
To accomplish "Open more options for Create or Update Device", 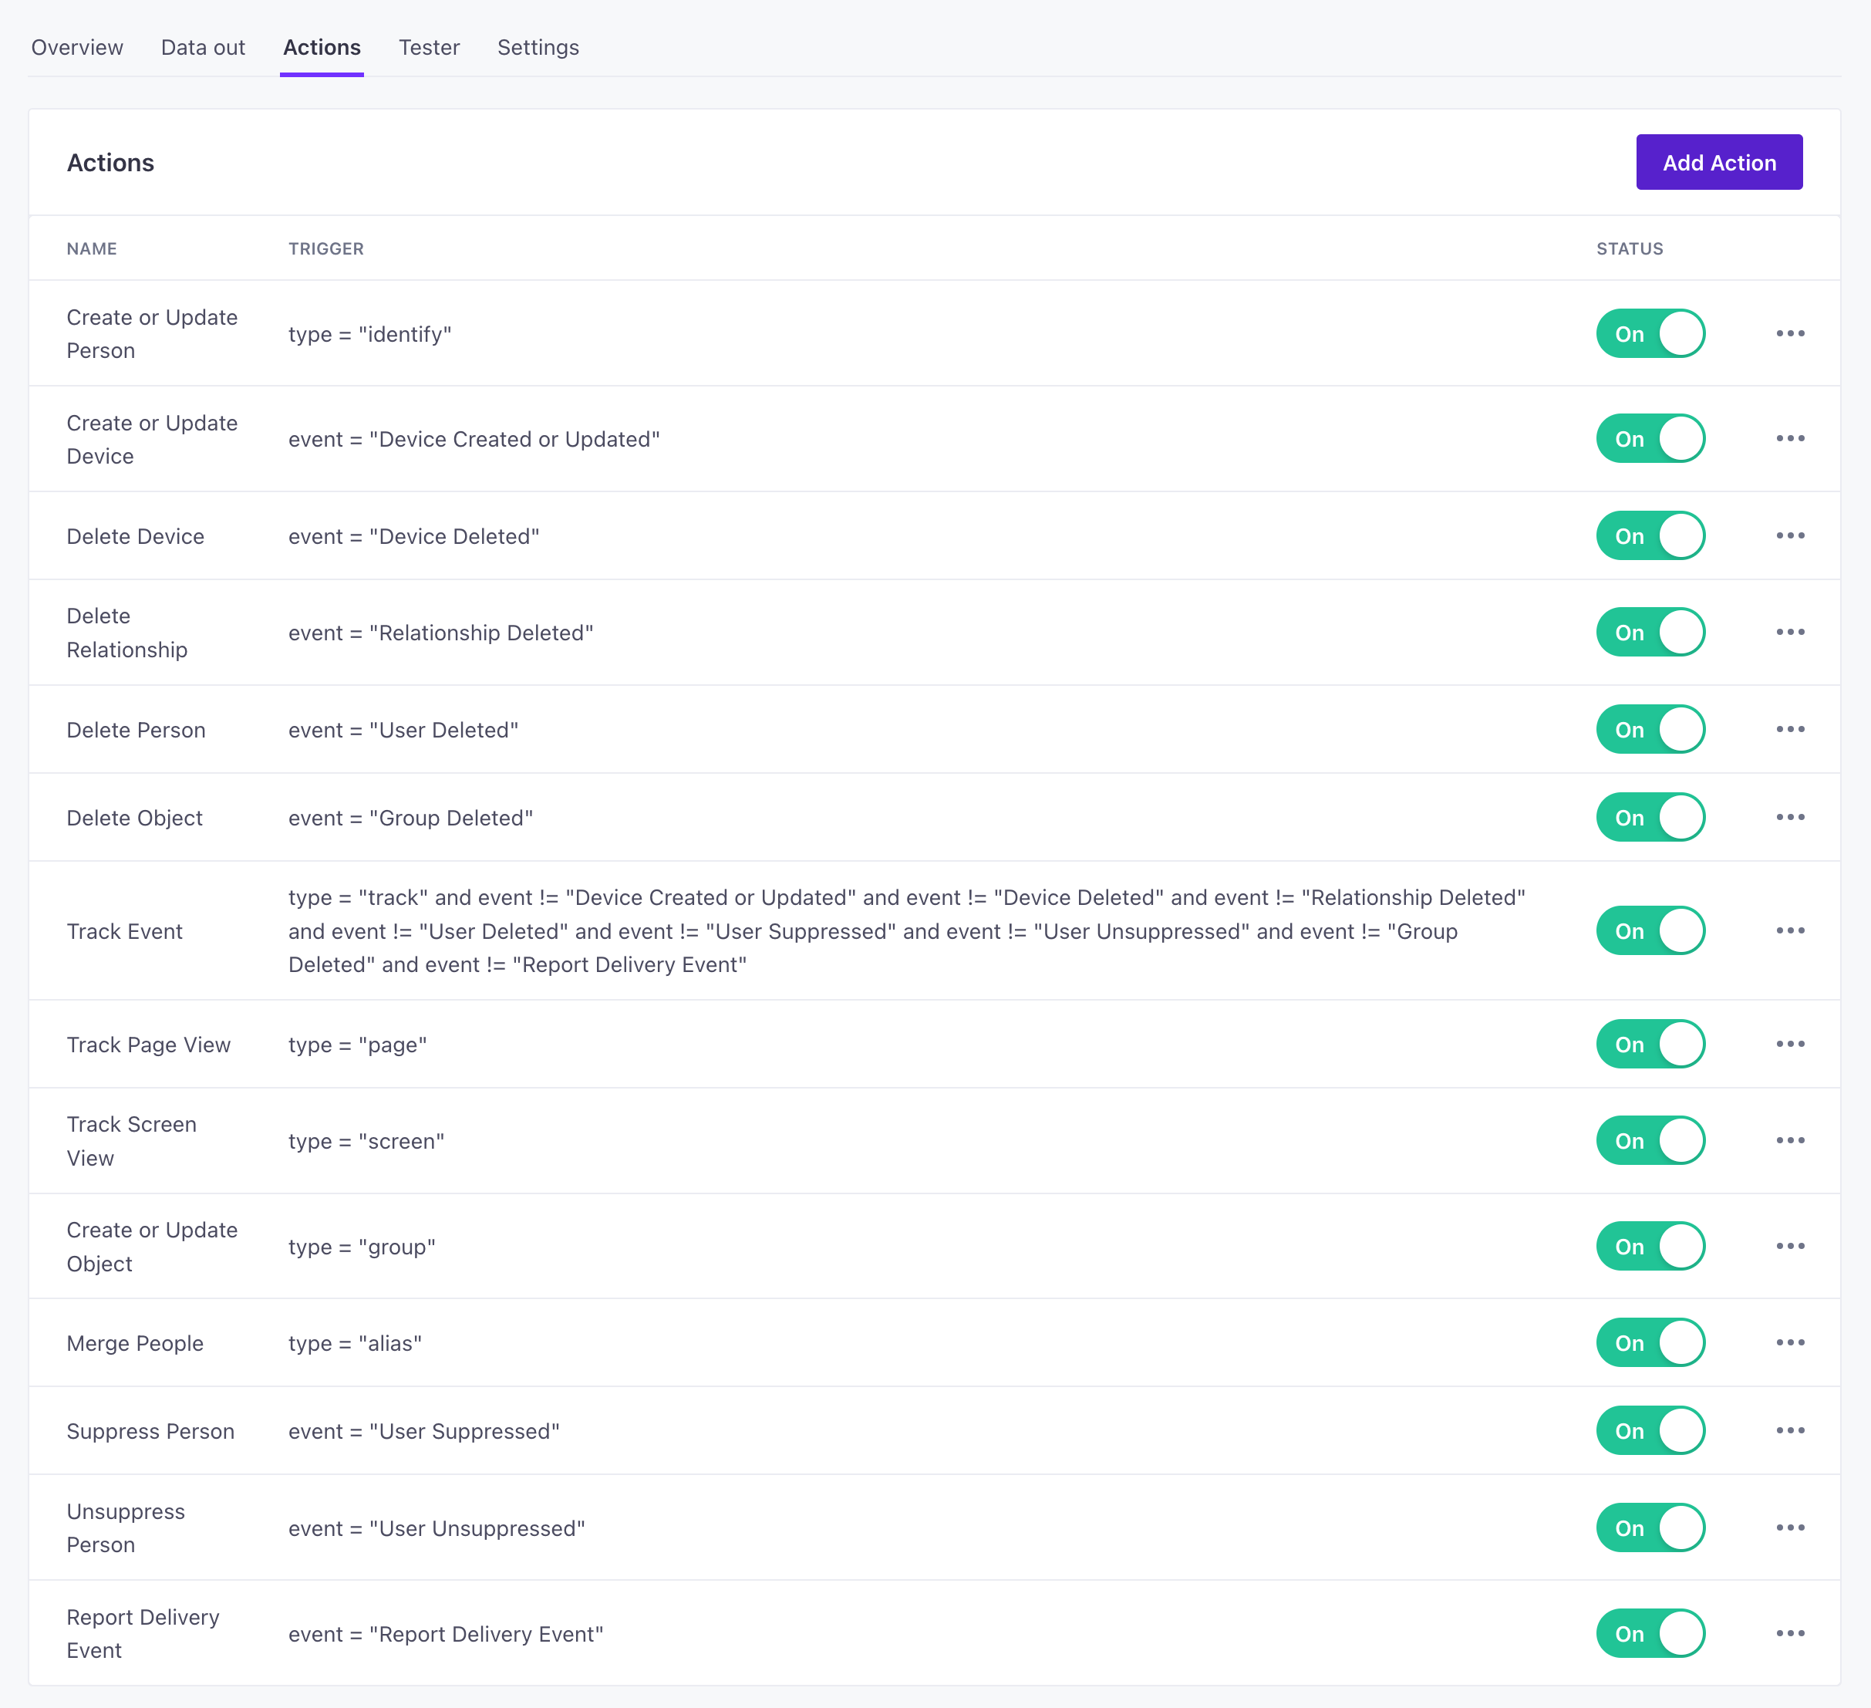I will point(1789,438).
